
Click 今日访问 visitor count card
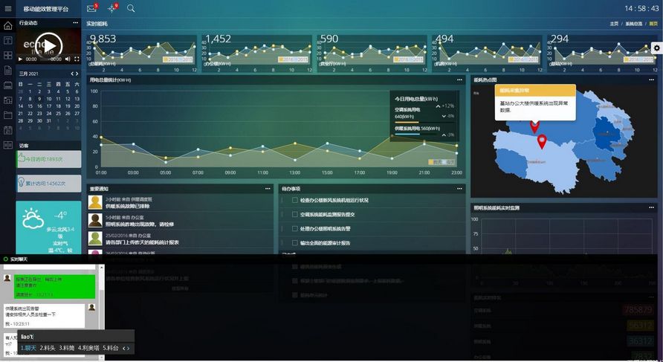coord(48,159)
